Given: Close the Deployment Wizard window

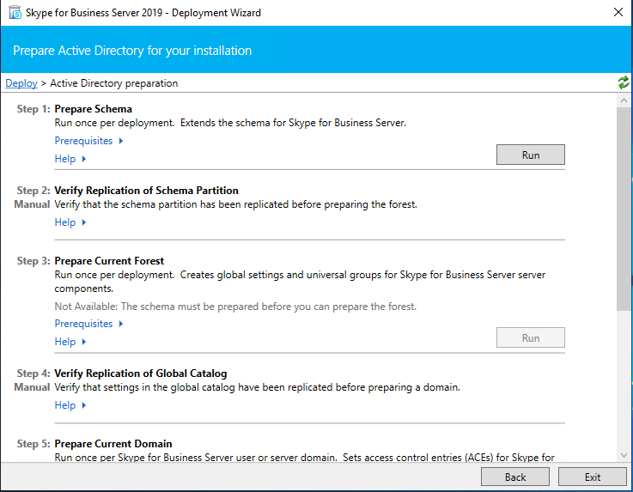Looking at the screenshot, I should (x=618, y=13).
